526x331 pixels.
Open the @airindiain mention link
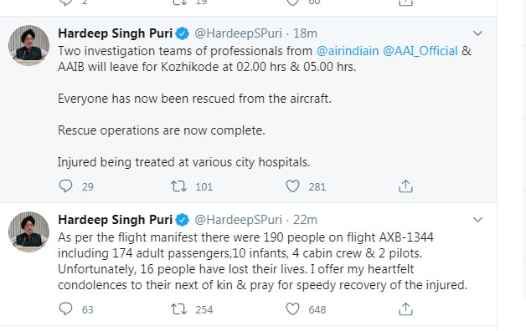[348, 51]
